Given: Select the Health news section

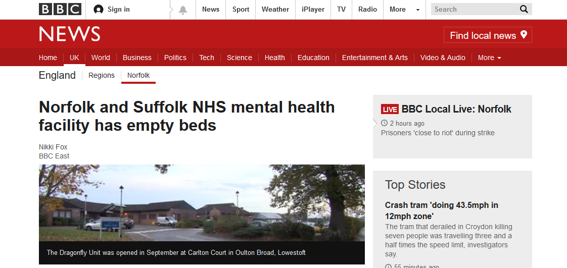Looking at the screenshot, I should coord(274,58).
